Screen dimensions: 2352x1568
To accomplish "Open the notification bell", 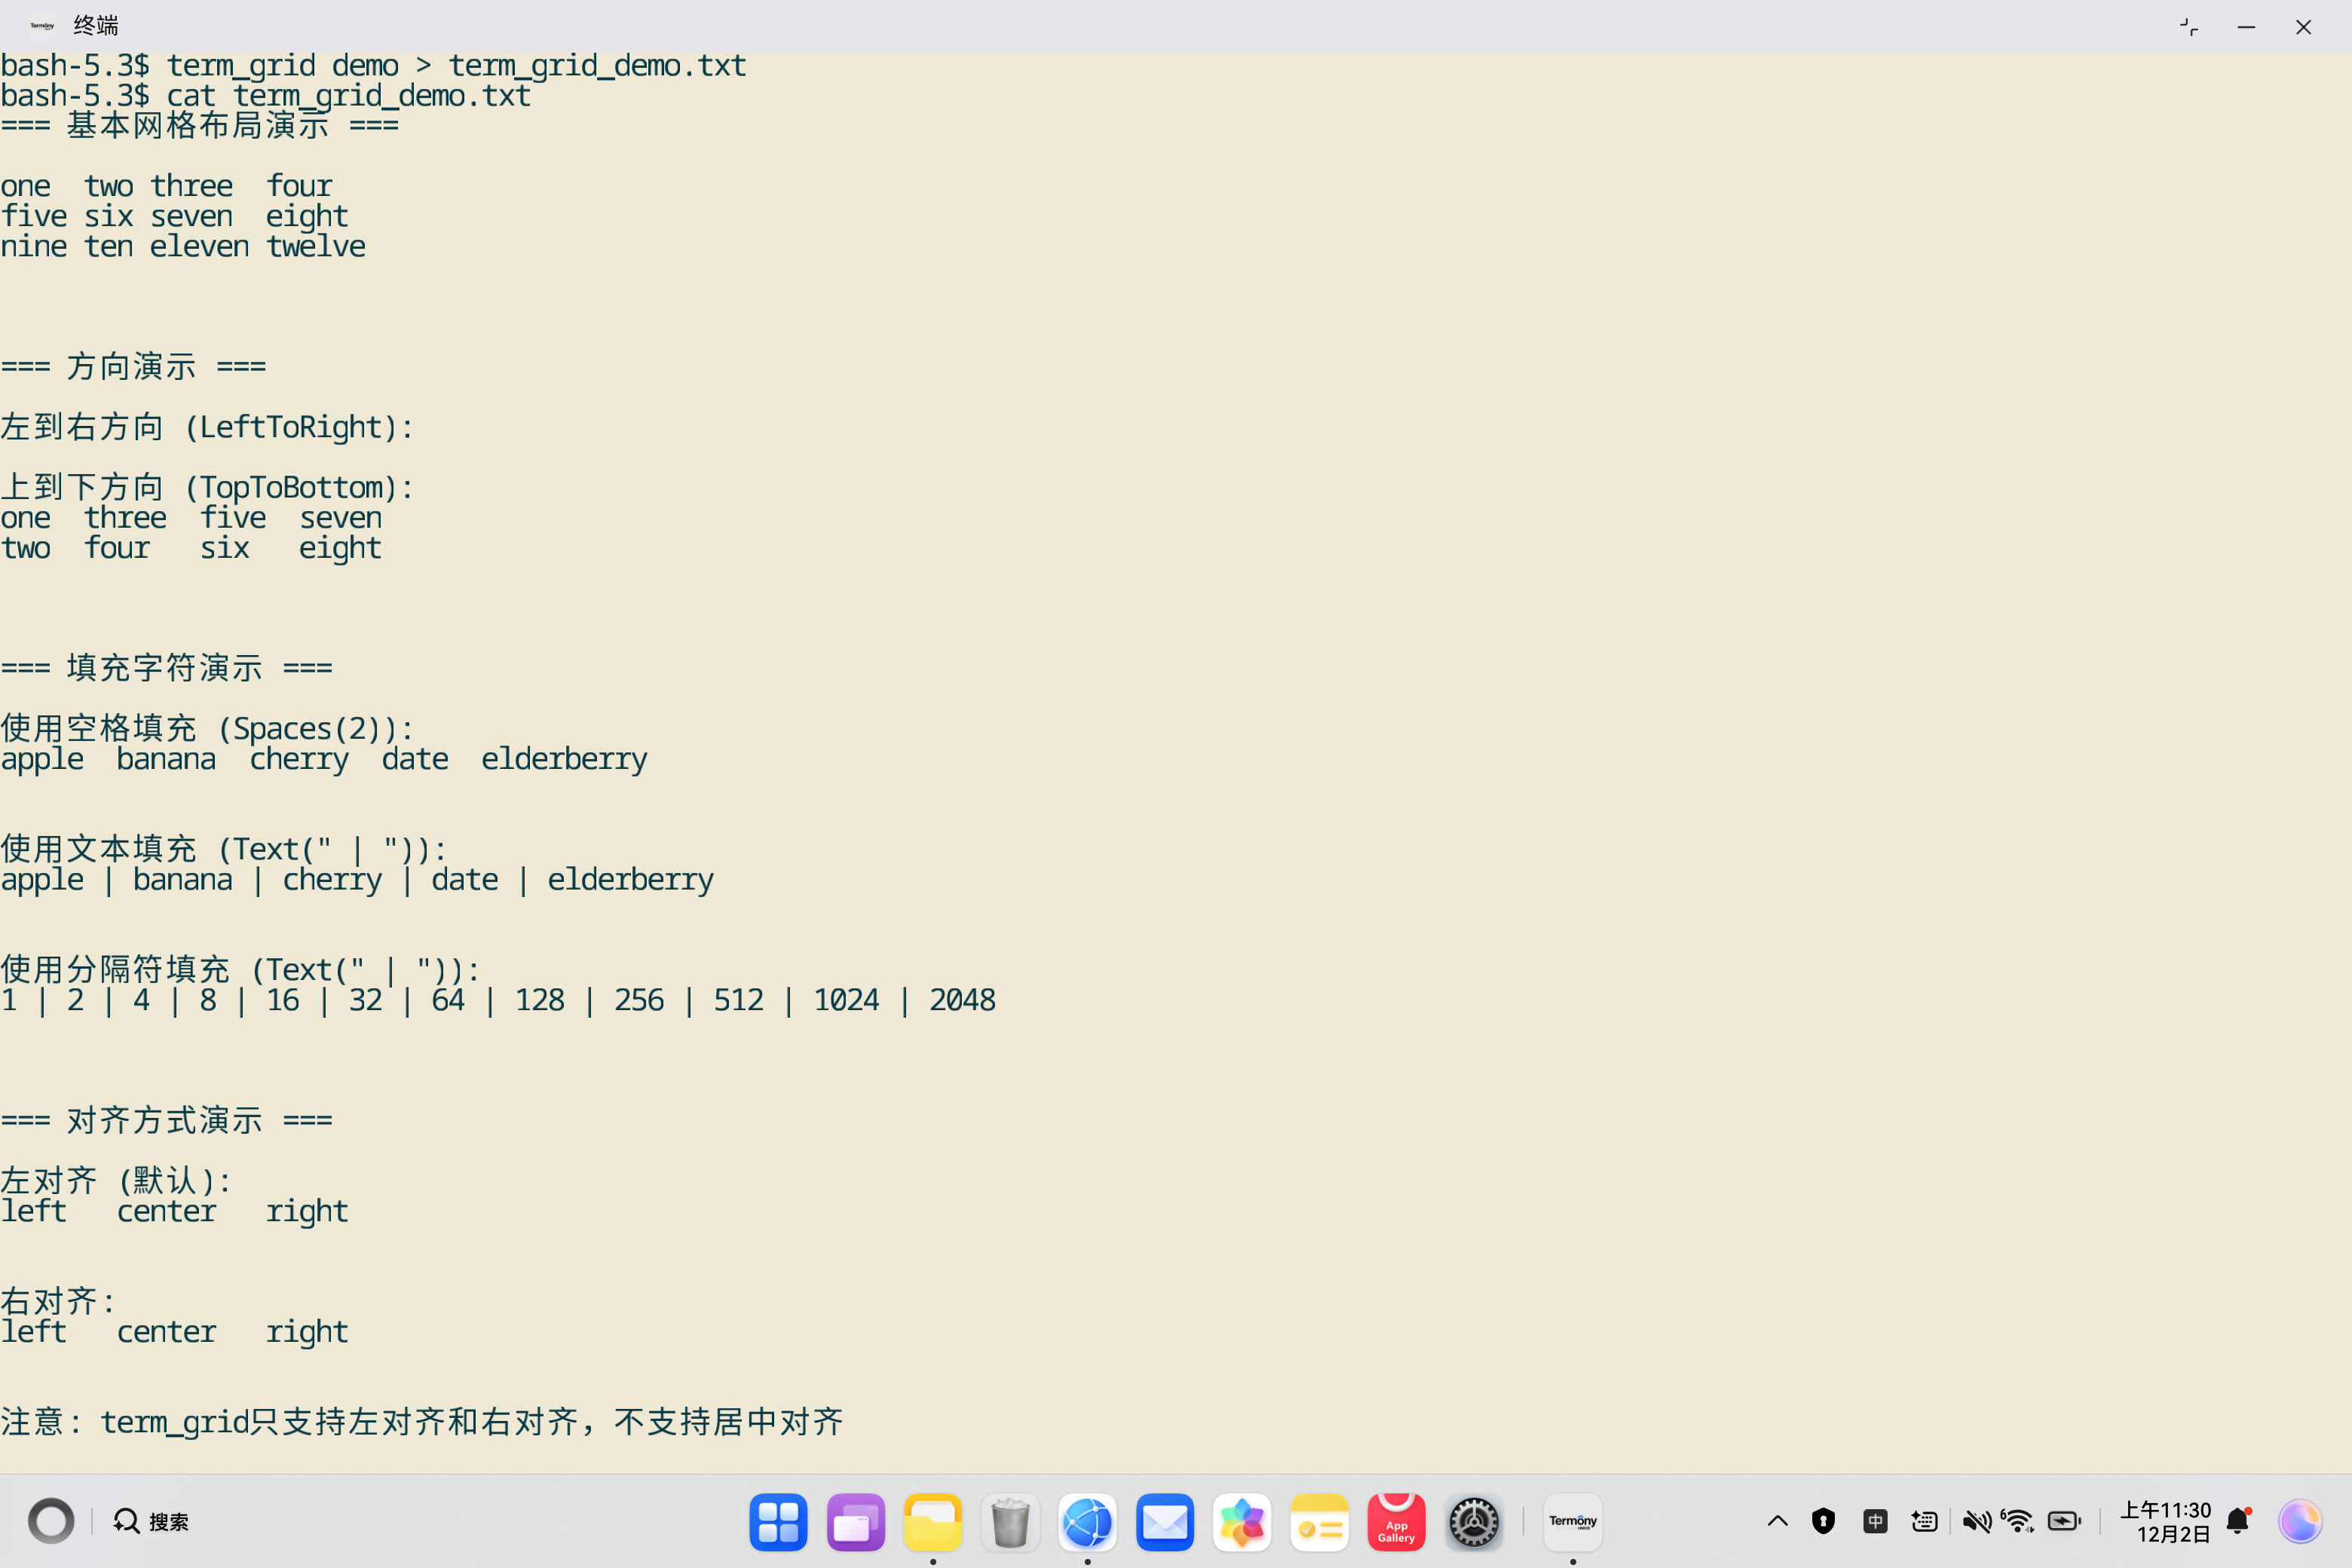I will 2238,1522.
